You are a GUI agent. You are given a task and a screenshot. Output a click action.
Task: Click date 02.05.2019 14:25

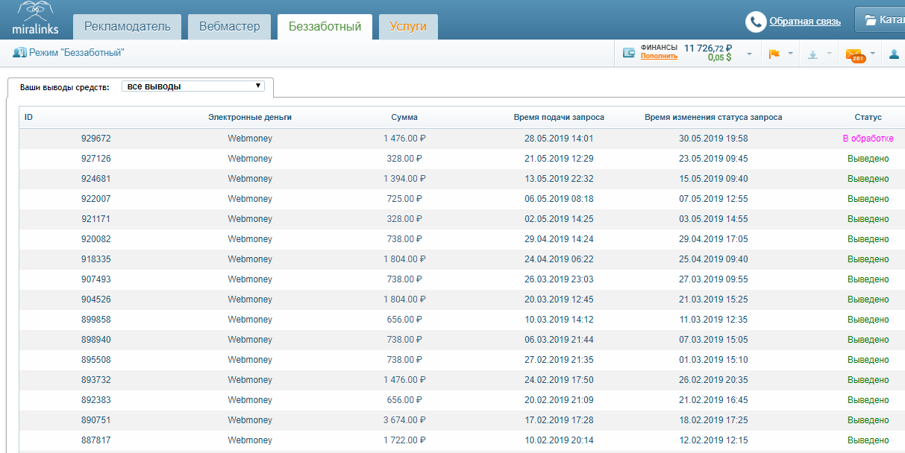559,219
